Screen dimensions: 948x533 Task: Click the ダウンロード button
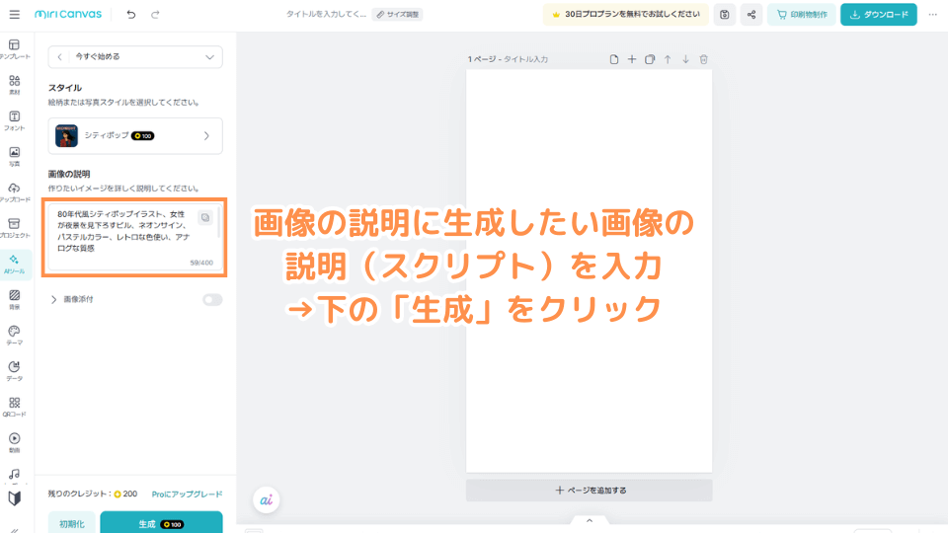click(878, 15)
